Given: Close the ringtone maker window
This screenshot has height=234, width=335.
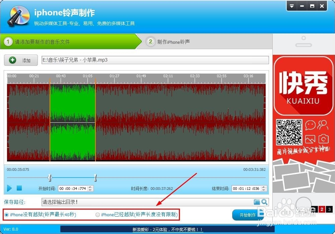Looking at the screenshot, I should point(322,6).
